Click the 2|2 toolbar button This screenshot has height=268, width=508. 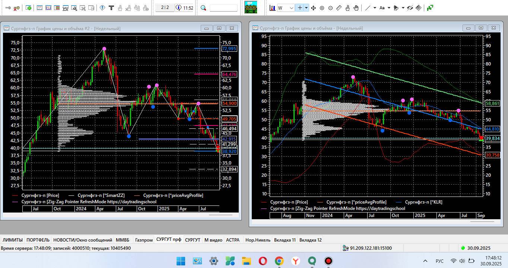click(x=165, y=8)
